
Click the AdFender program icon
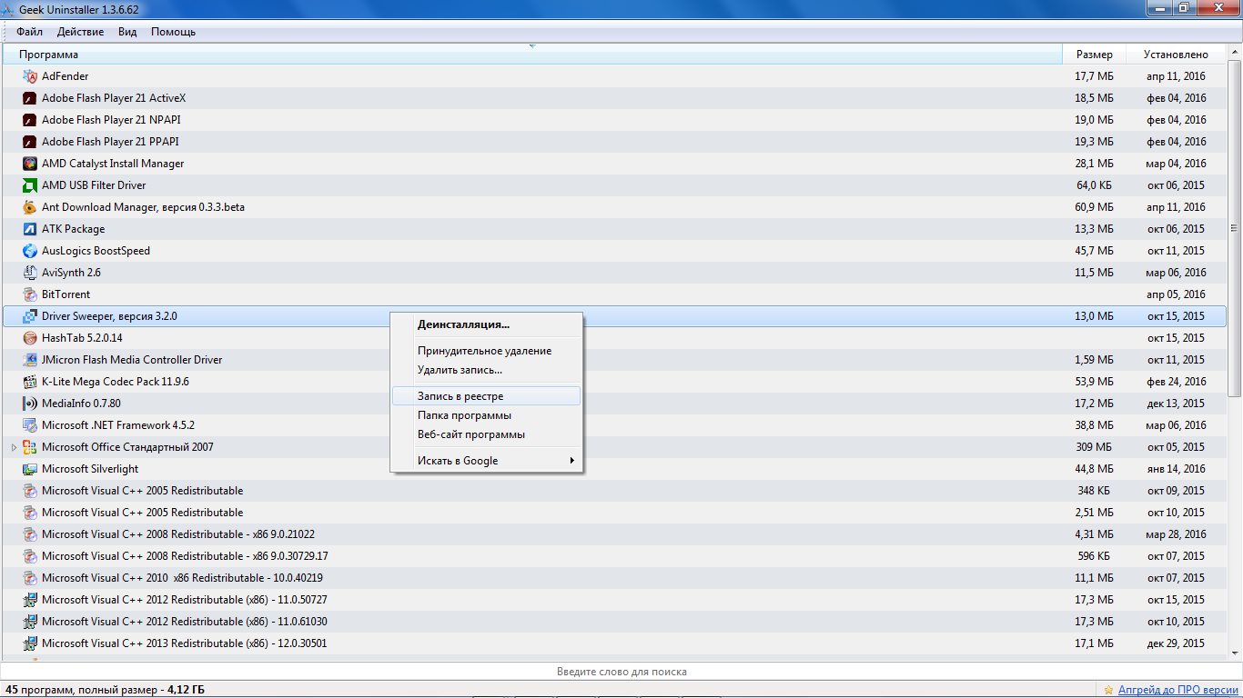coord(29,76)
